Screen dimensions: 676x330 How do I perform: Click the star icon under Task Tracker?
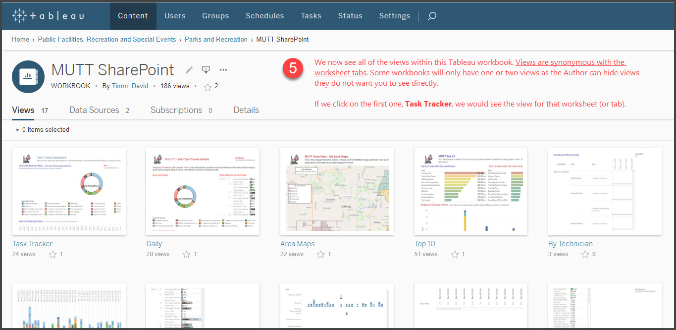(53, 254)
